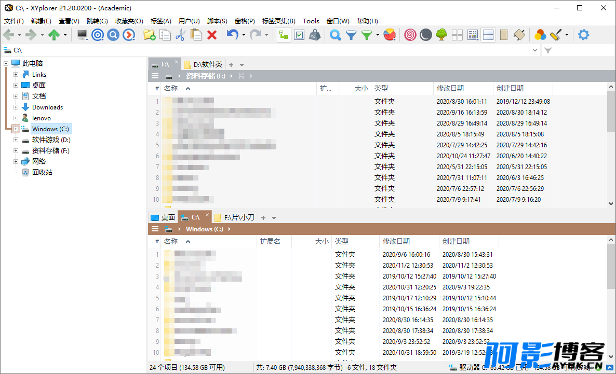Click the lower pane vertical scrollbar
616x374 pixels.
pyautogui.click(x=611, y=298)
